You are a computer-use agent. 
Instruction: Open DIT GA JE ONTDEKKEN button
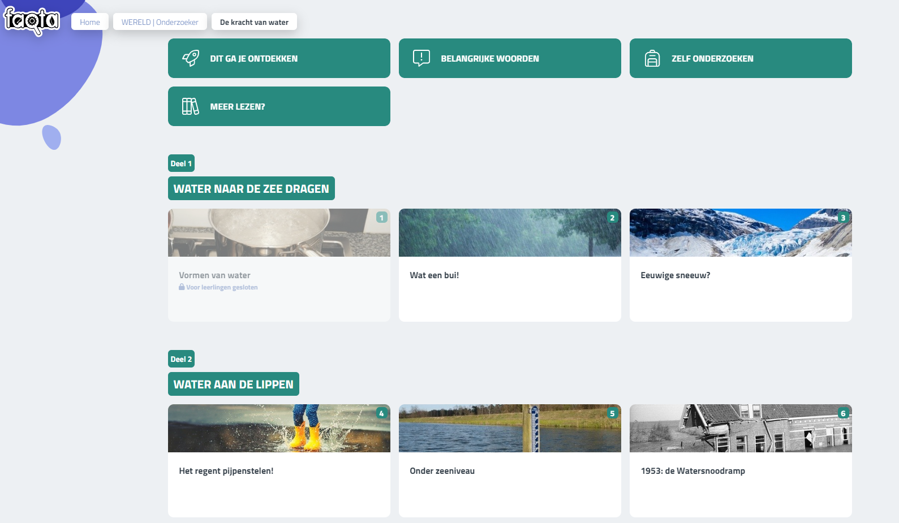(x=279, y=58)
